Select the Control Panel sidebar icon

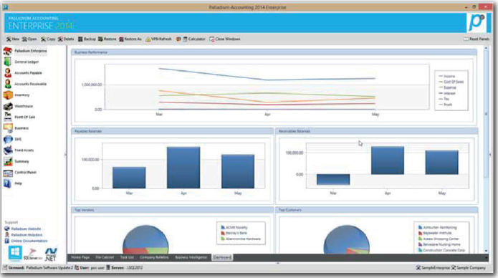[8, 172]
